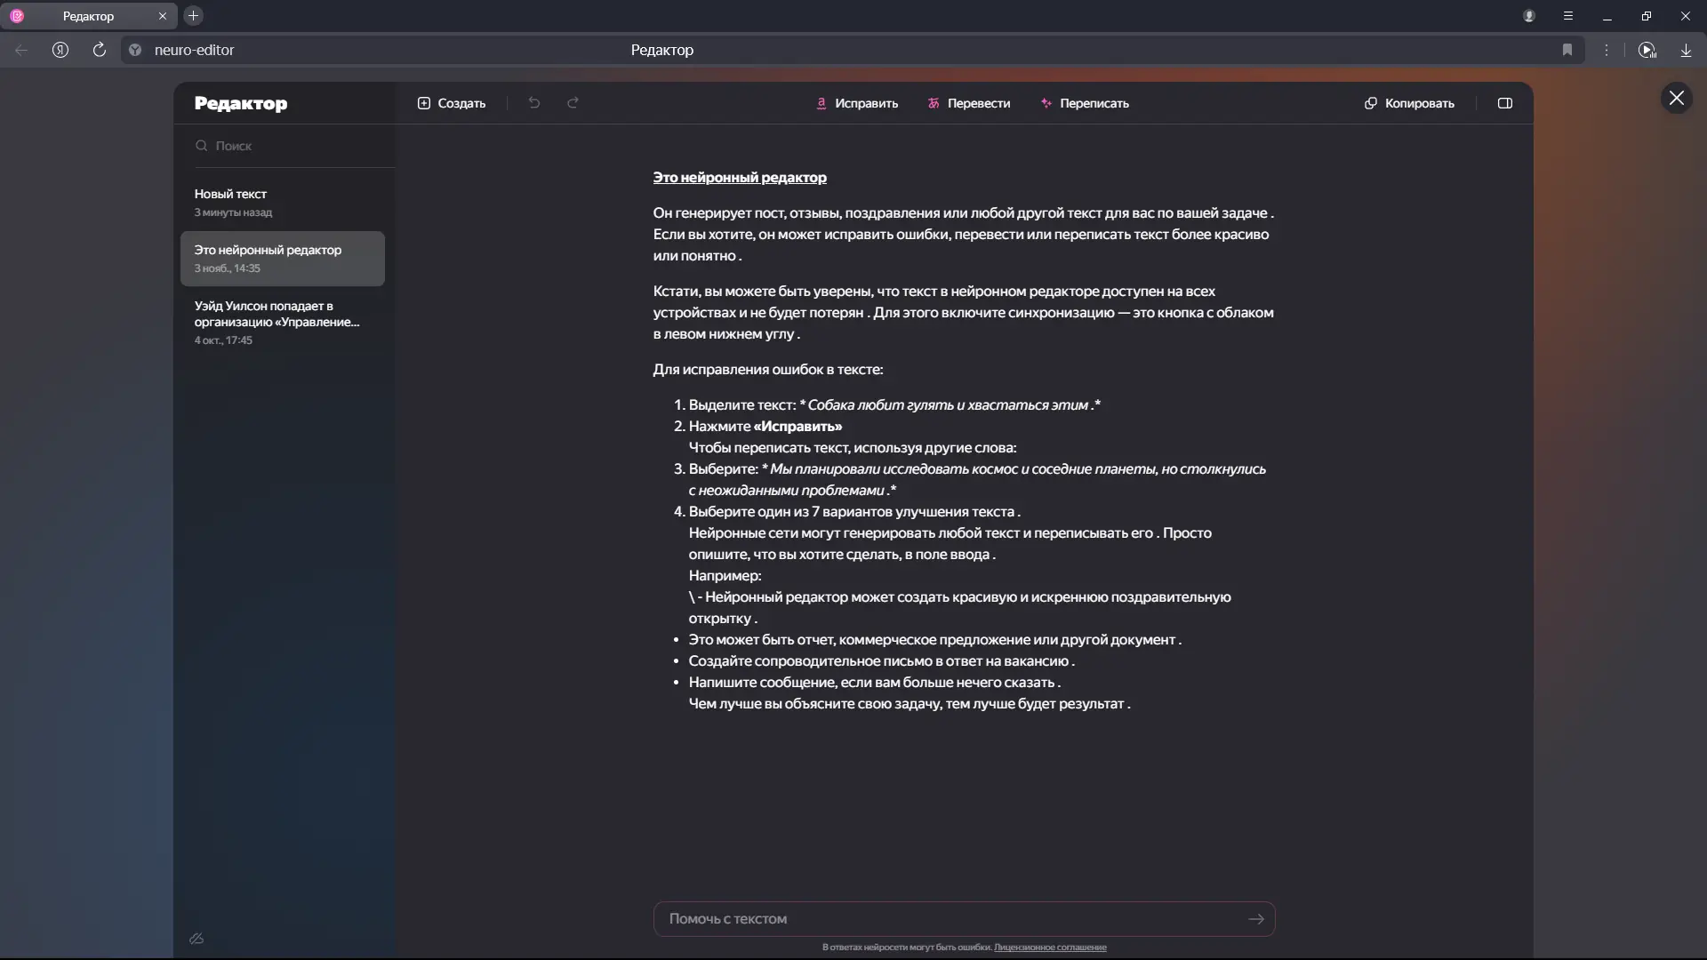1707x960 pixels.
Task: Redo the last edit
Action: click(x=573, y=103)
